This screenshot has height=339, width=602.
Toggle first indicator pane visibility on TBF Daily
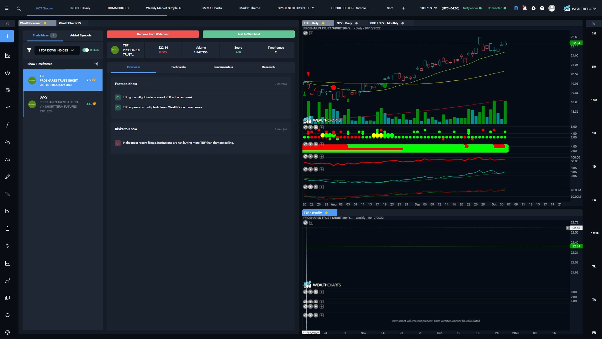pyautogui.click(x=305, y=127)
